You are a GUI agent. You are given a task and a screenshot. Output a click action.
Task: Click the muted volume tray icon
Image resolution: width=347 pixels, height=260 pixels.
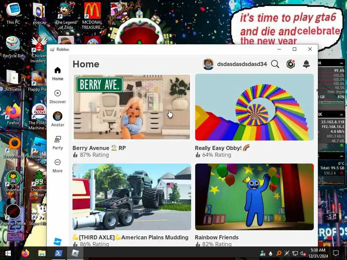303,253
